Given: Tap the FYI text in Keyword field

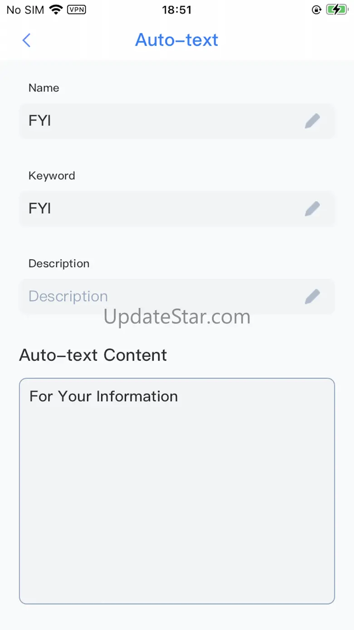Looking at the screenshot, I should pos(40,208).
